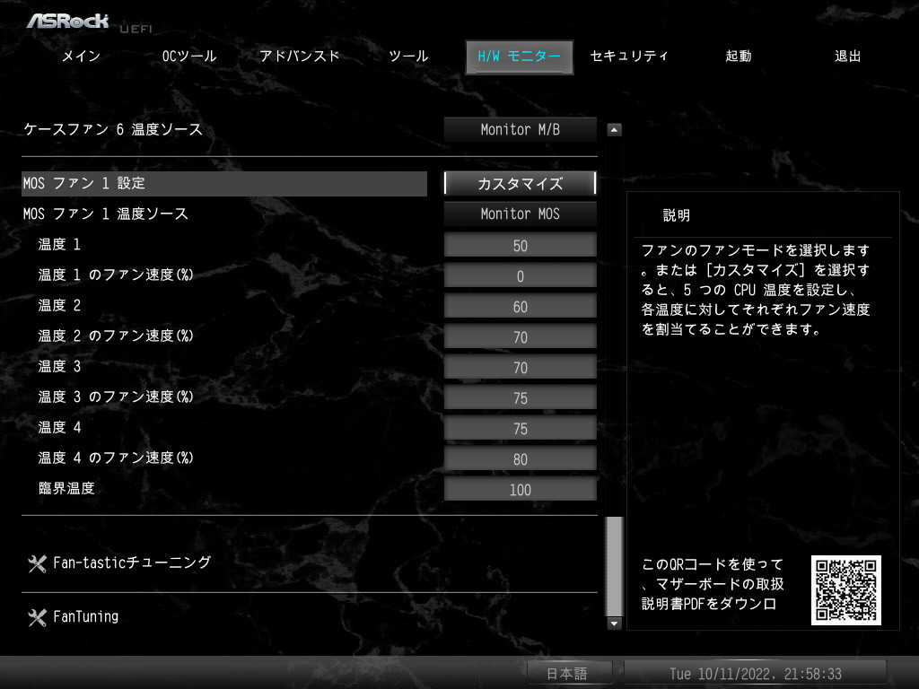The width and height of the screenshot is (919, 689).
Task: Click the 温度 1 value field 50
Action: coord(520,245)
